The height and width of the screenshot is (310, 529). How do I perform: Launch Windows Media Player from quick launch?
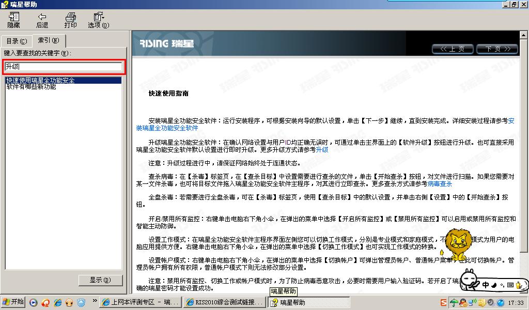(x=33, y=303)
